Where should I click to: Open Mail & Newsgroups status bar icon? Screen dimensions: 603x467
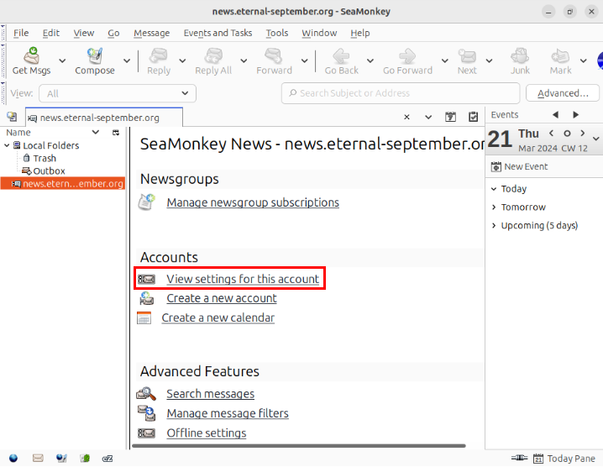pos(38,458)
